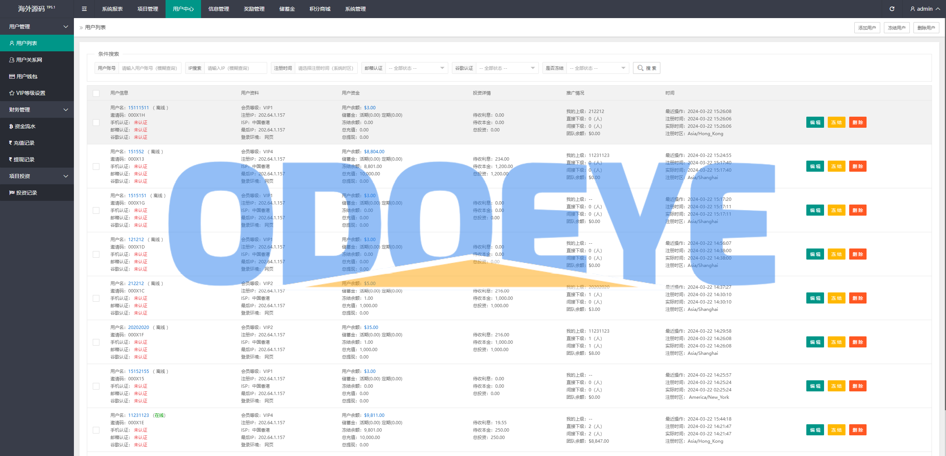Viewport: 946px width, 456px height.
Task: Click the 添加用户 button
Action: coord(867,28)
